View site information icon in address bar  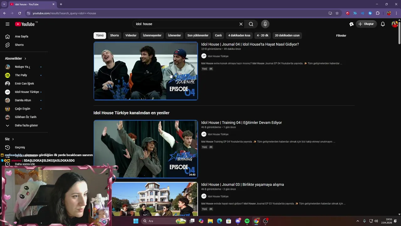[x=29, y=13]
